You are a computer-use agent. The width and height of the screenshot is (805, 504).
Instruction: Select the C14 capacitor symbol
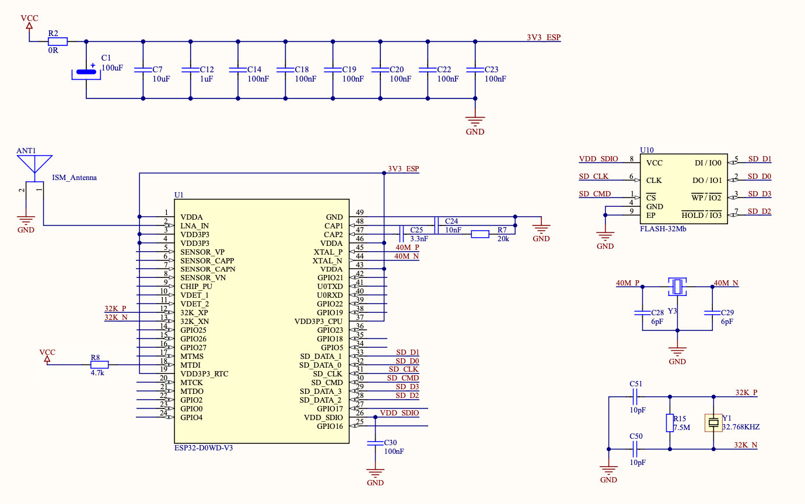238,69
